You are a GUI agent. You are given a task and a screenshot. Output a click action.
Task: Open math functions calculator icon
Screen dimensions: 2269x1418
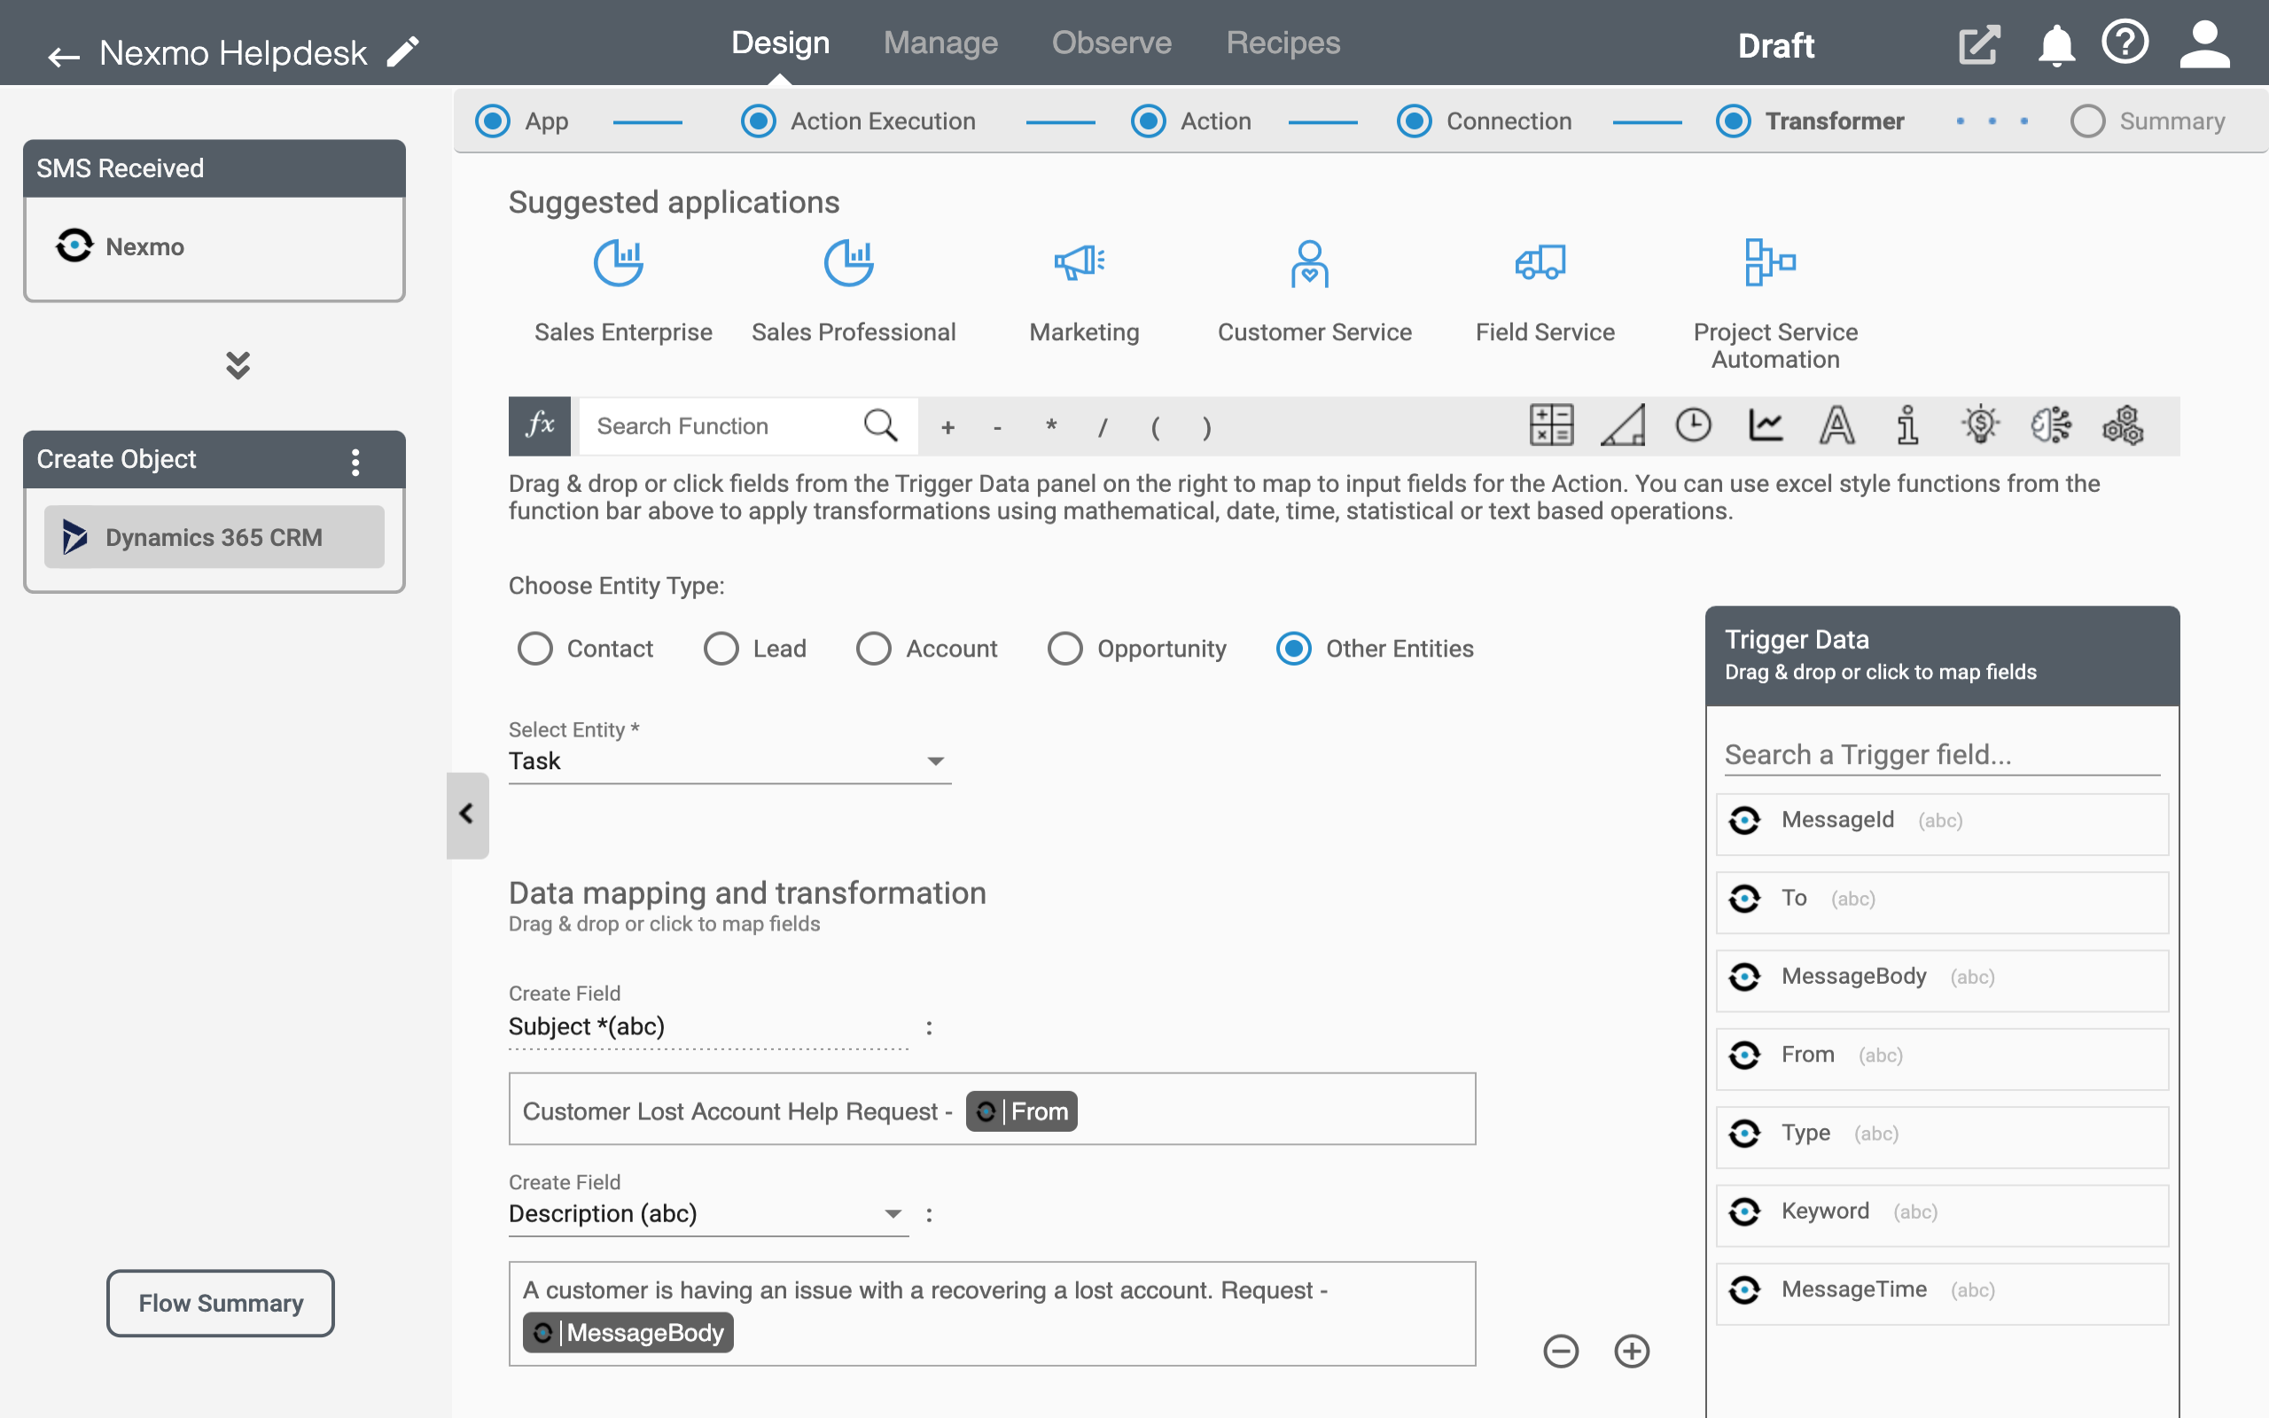point(1551,425)
